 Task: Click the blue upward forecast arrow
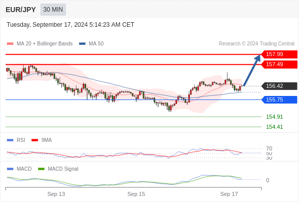252,70
